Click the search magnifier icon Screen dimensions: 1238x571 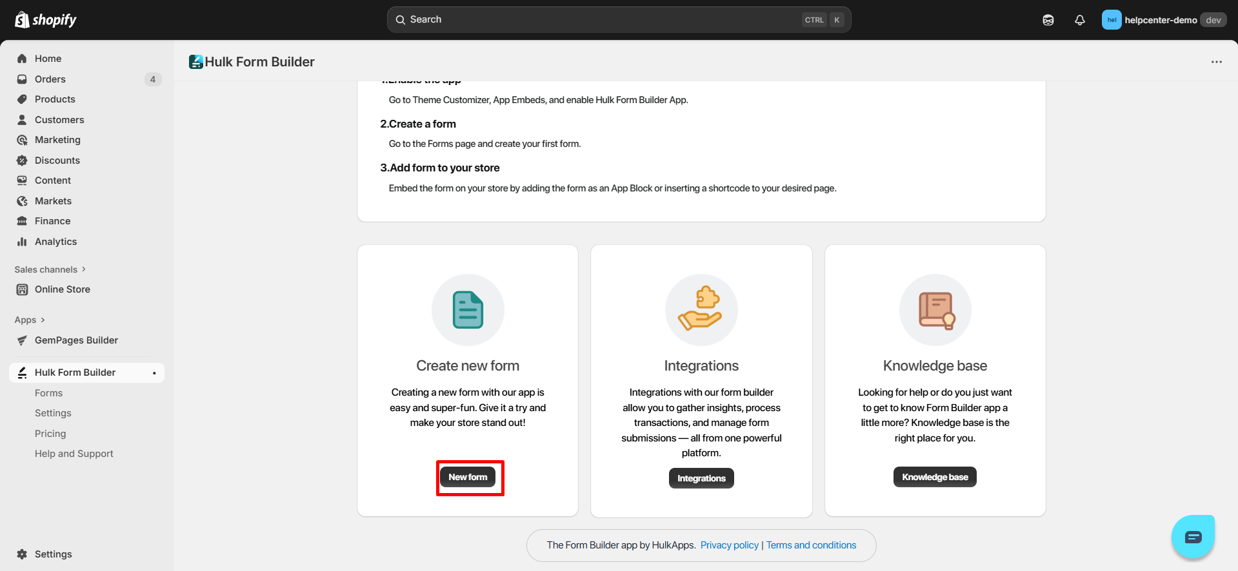401,20
